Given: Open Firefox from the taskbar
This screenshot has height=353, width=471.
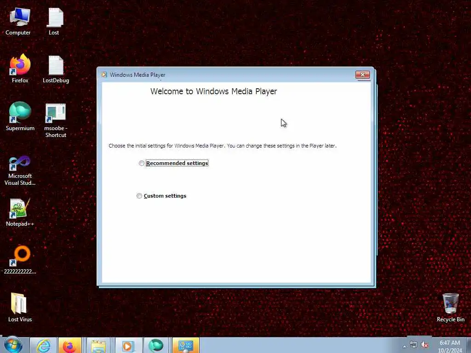Looking at the screenshot, I should [70, 346].
